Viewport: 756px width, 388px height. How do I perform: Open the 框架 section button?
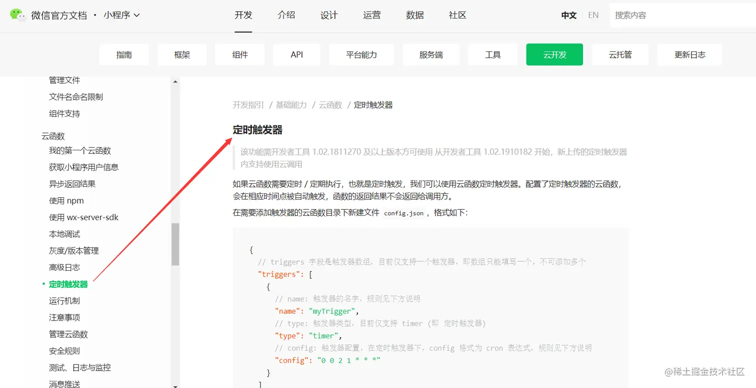[x=182, y=54]
